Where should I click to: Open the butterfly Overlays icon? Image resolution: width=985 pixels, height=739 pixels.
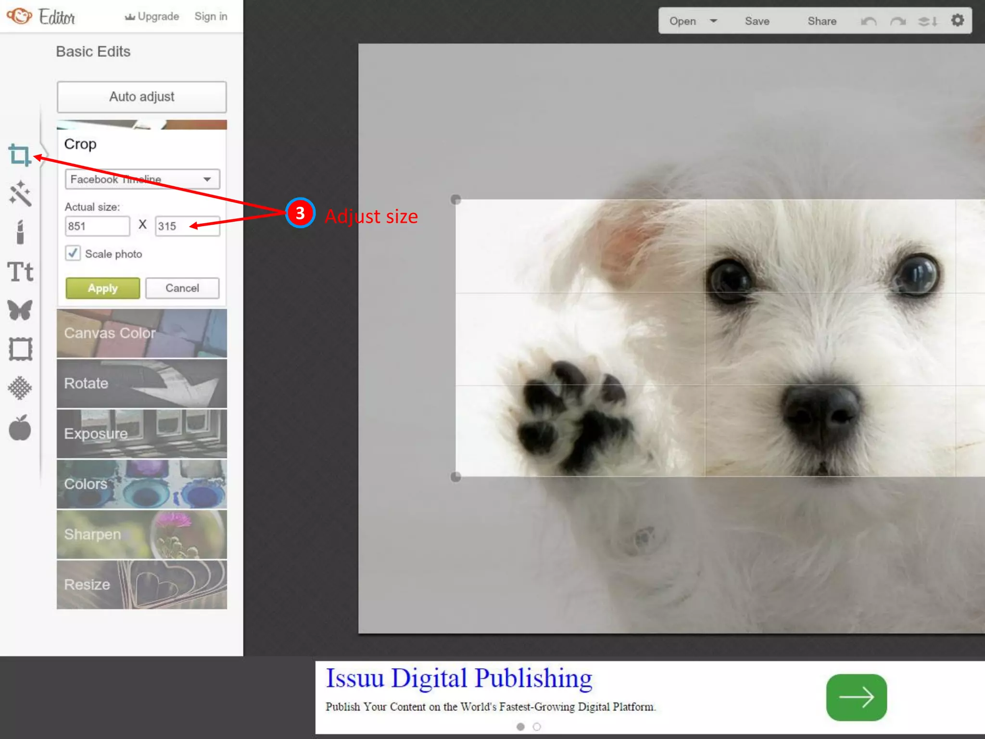20,310
